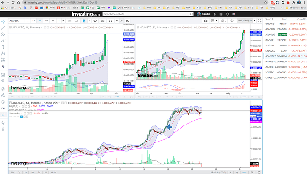
Task: Open the Claudio user account link
Action: pos(206,14)
